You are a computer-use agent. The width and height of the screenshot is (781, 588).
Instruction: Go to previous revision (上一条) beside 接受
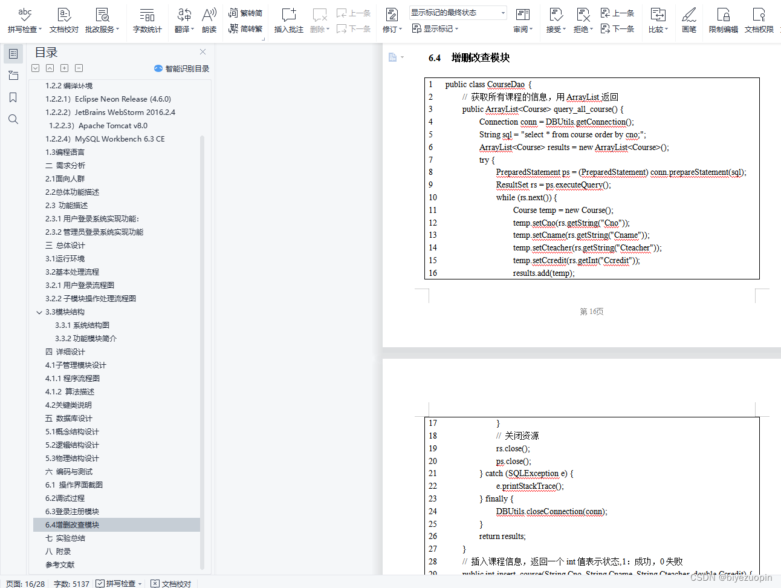pyautogui.click(x=617, y=13)
